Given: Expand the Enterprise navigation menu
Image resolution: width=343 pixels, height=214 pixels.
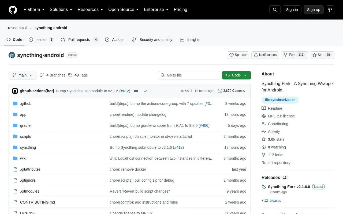Looking at the screenshot, I should coord(156,10).
